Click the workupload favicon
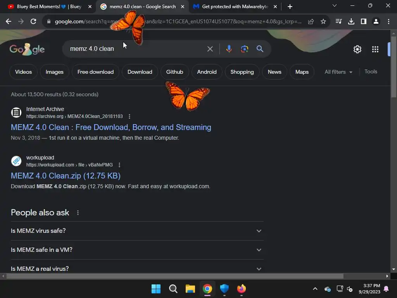 coord(16,161)
